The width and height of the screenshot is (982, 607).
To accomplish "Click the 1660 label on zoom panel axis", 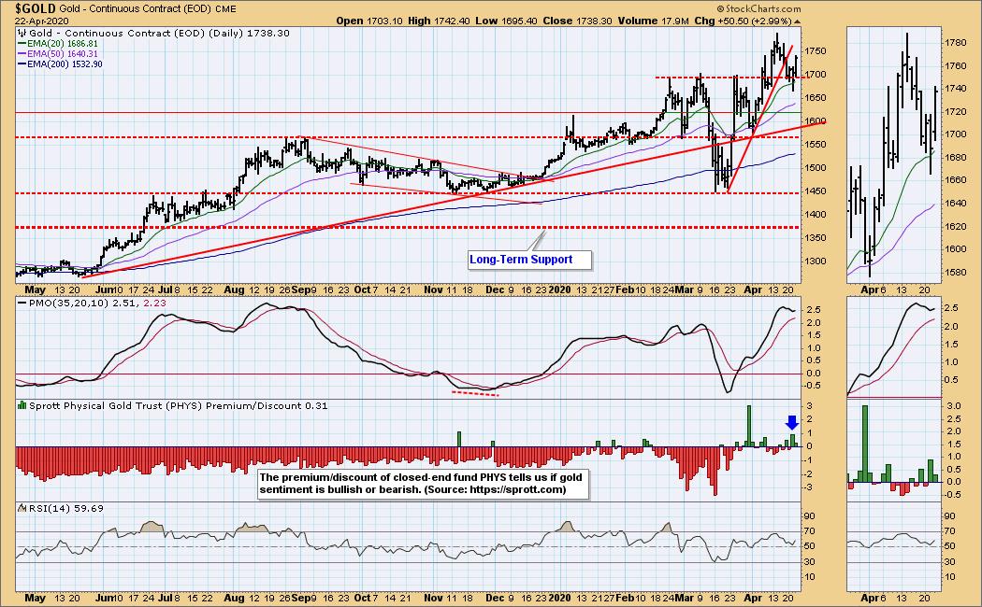I will coord(955,180).
